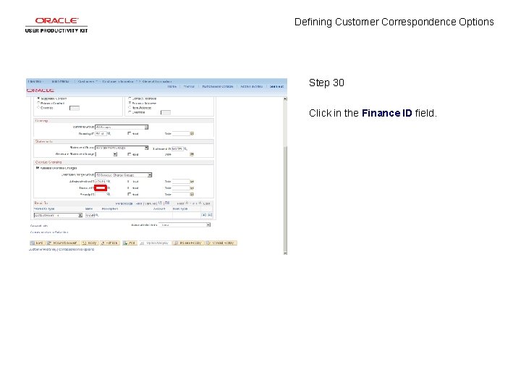The width and height of the screenshot is (521, 391).
Task: Delete the Remit To row
Action: click(x=210, y=215)
